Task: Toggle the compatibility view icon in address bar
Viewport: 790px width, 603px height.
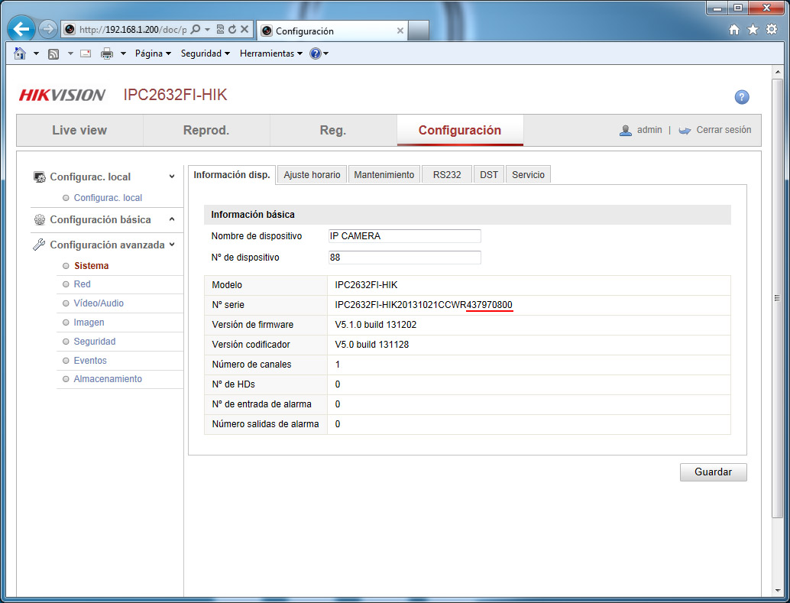Action: 220,29
